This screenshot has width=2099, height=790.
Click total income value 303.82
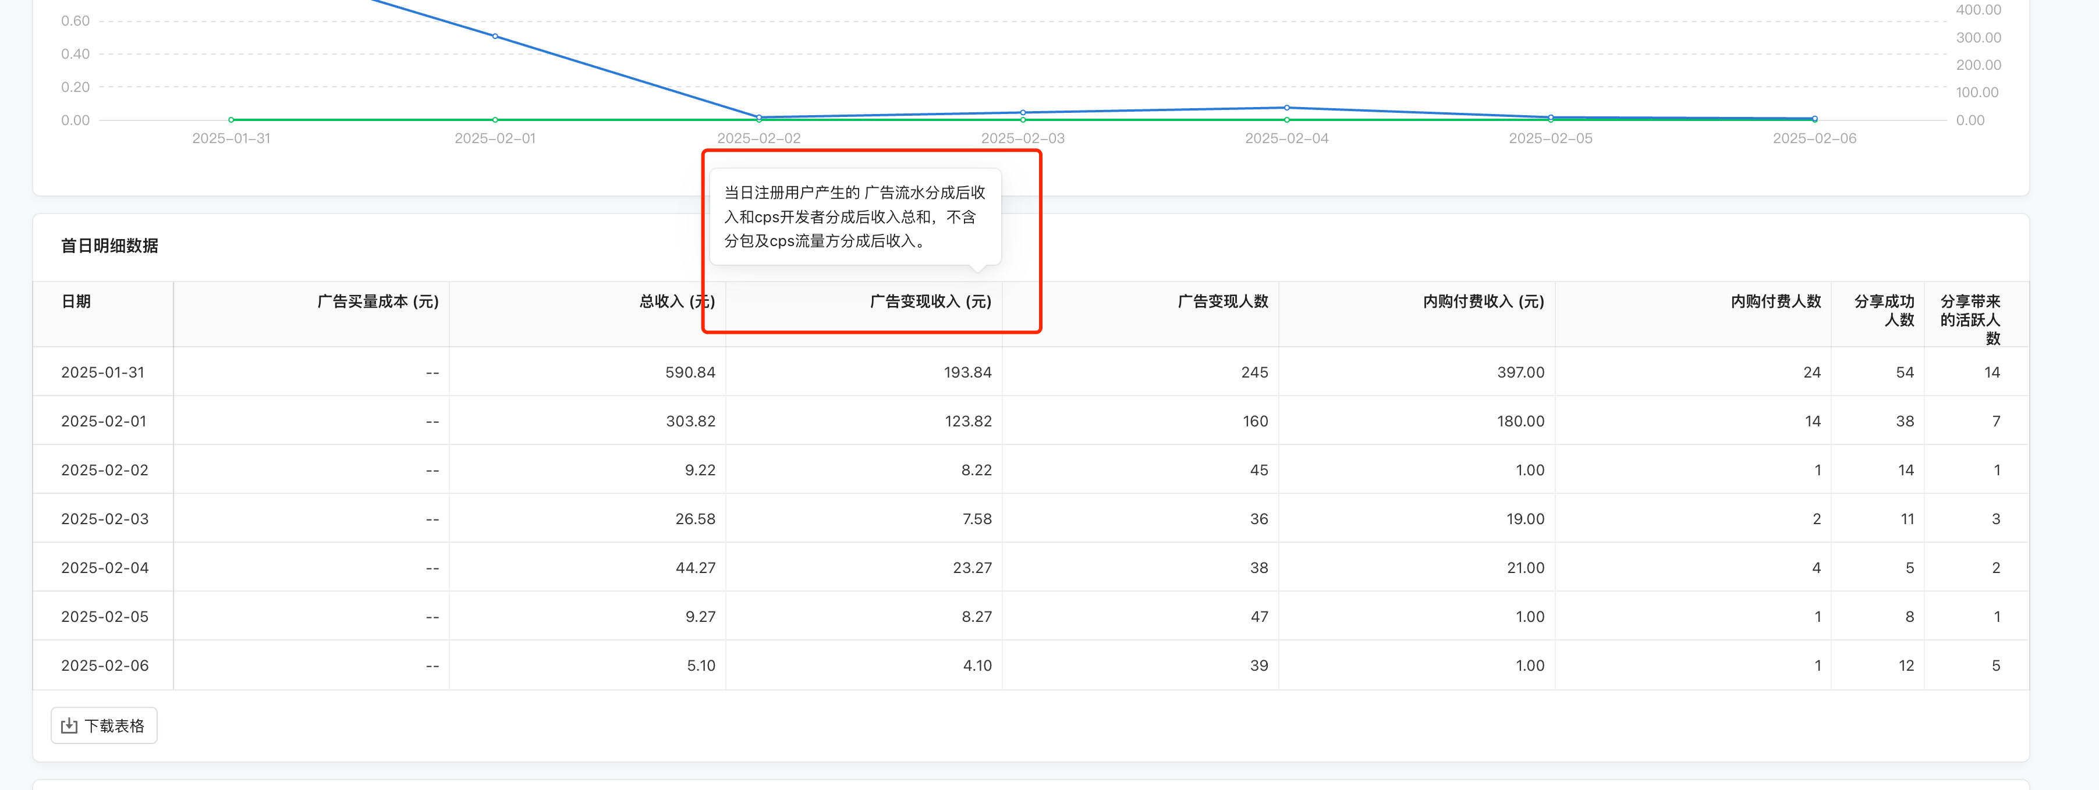click(x=690, y=421)
